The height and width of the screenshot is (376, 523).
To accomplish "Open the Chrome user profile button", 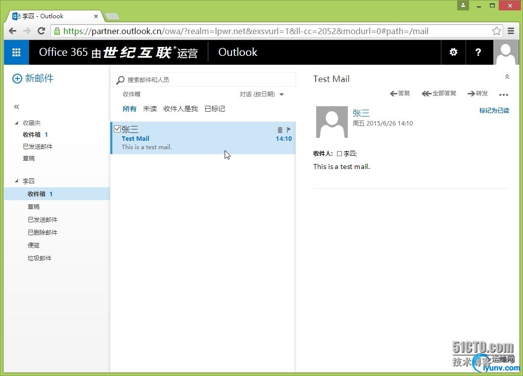I will pos(463,5).
